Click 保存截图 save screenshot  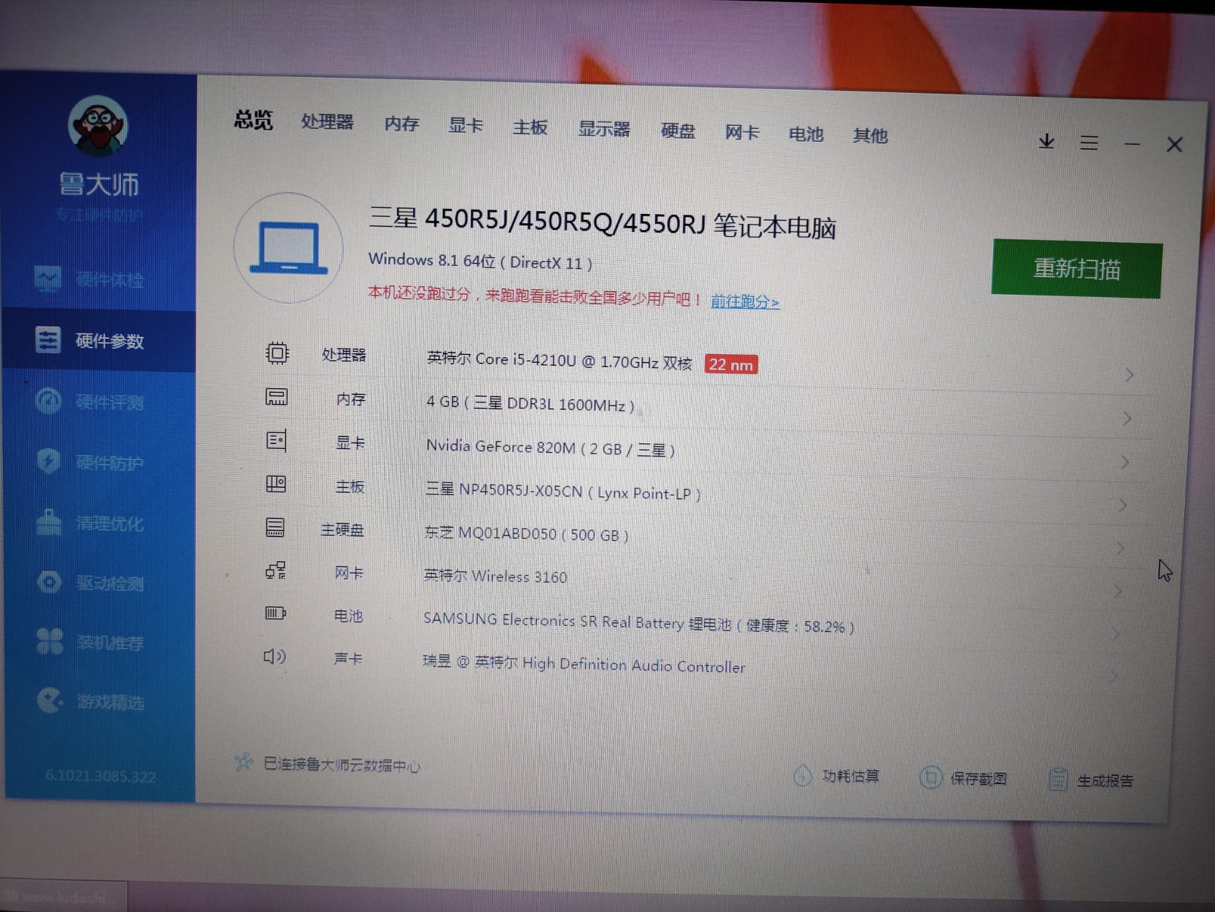(x=963, y=778)
